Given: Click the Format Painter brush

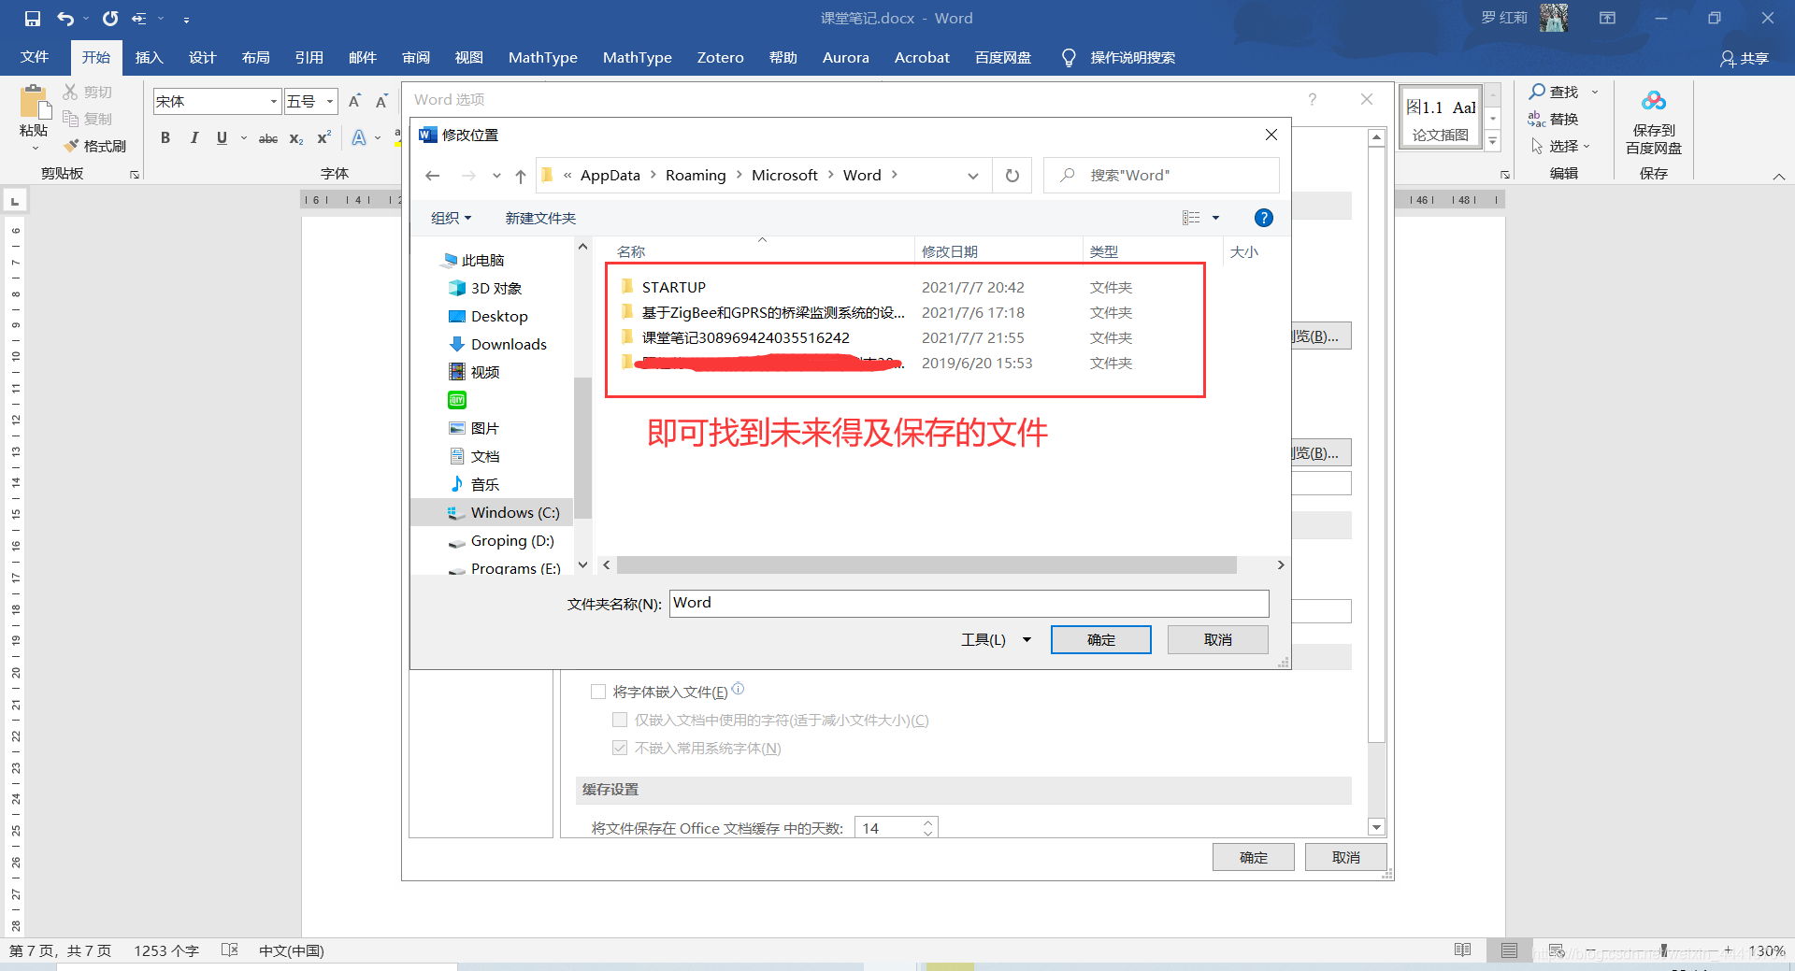Looking at the screenshot, I should point(70,146).
